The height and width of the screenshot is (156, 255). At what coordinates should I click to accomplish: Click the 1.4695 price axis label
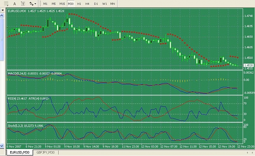pos(248,26)
